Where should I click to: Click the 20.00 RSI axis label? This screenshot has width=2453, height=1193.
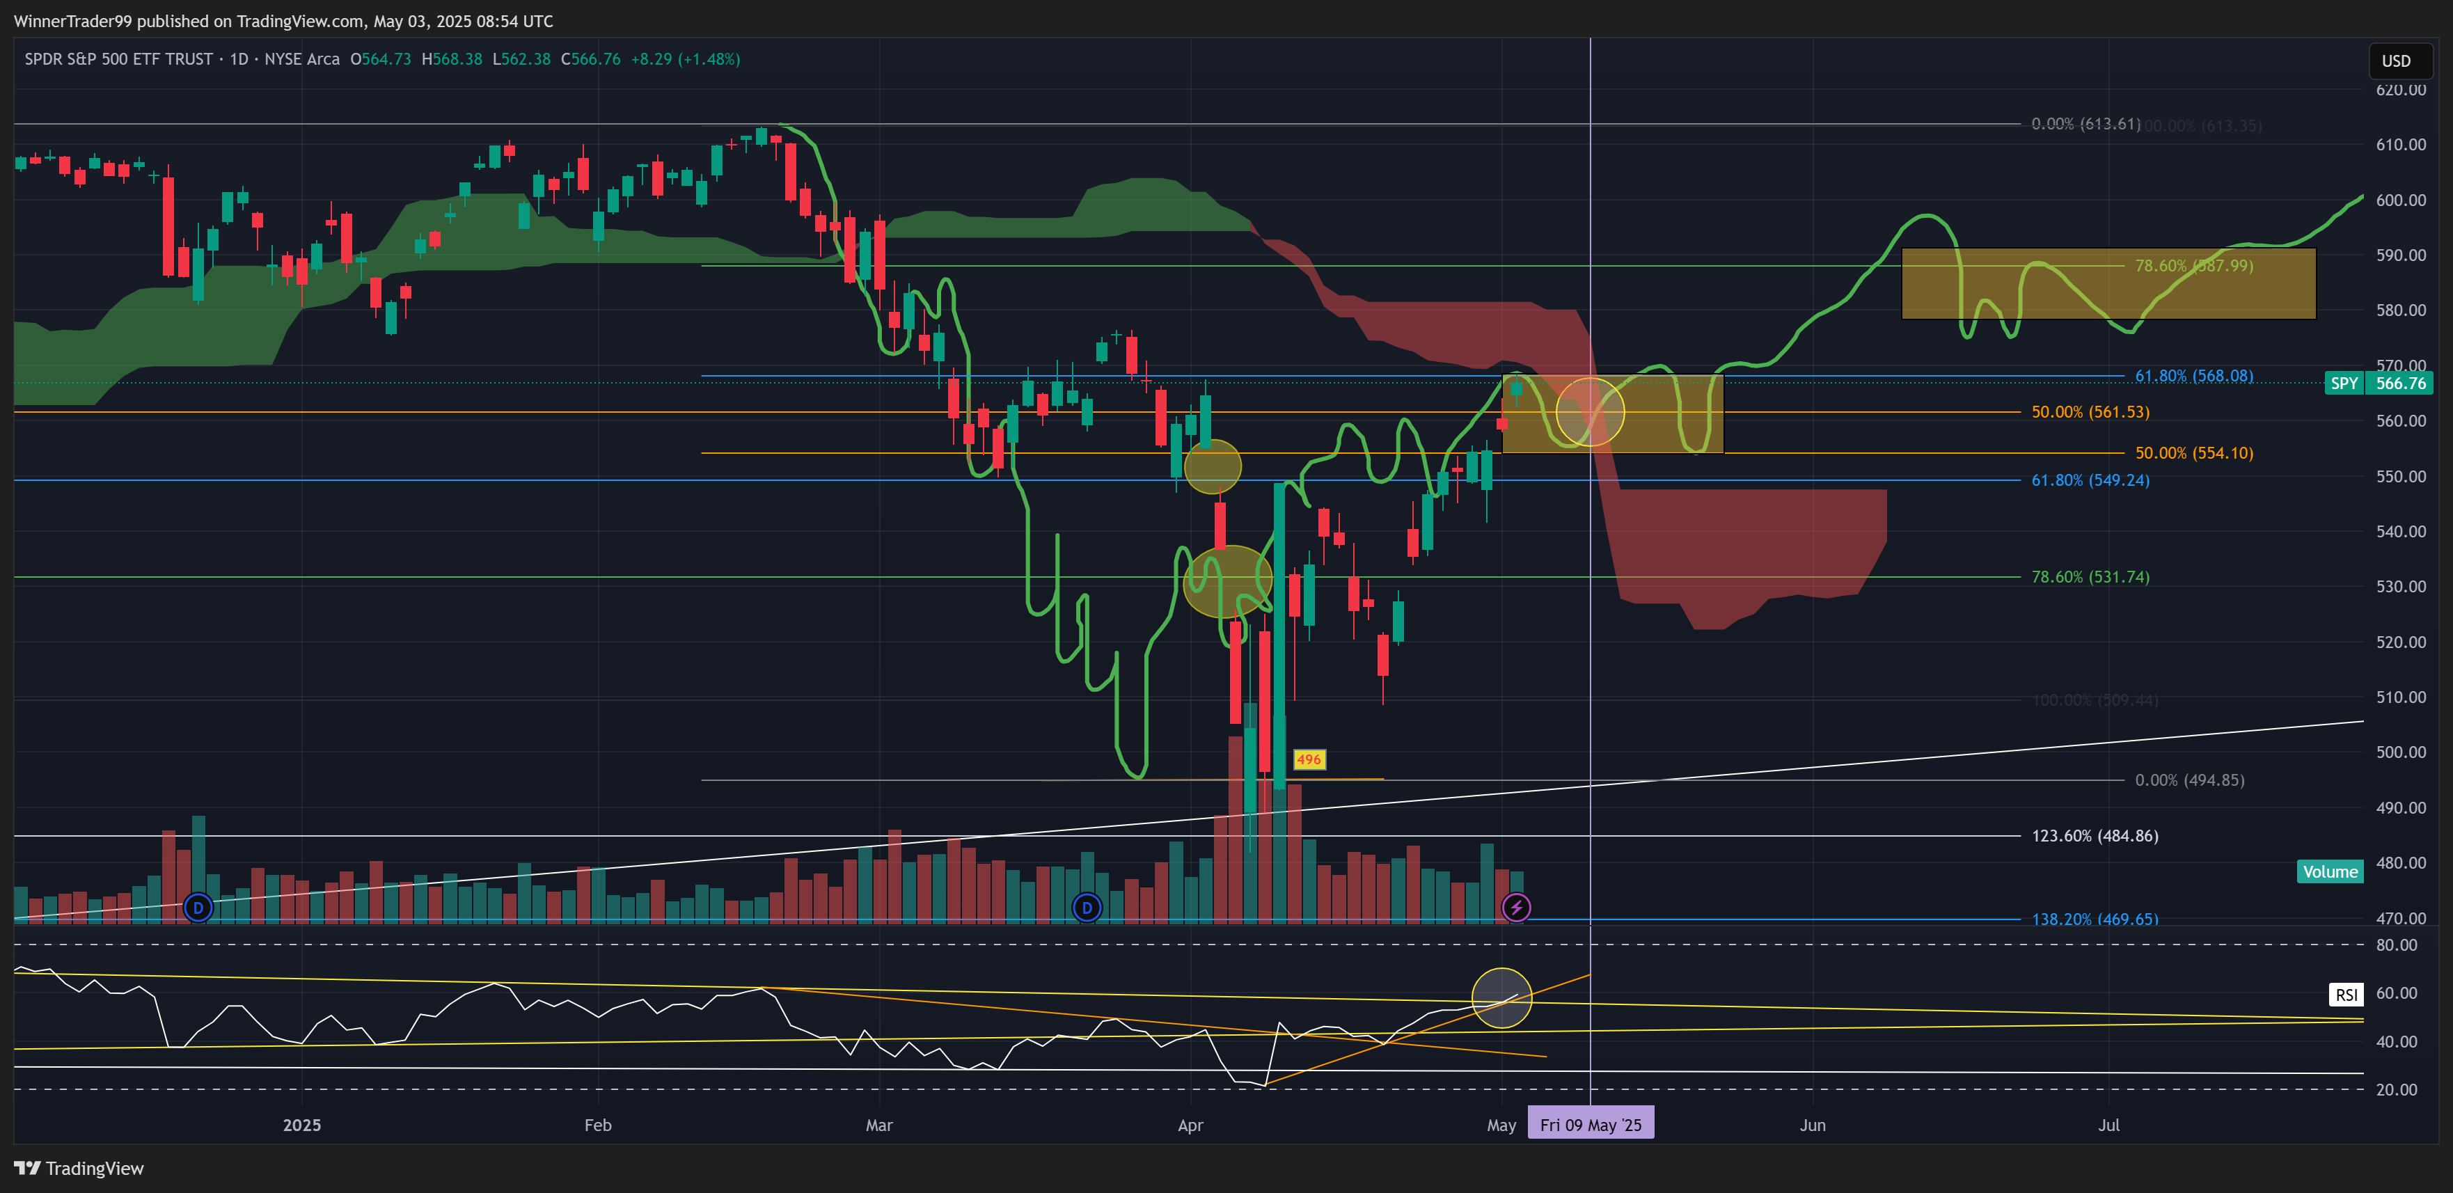click(2397, 1089)
